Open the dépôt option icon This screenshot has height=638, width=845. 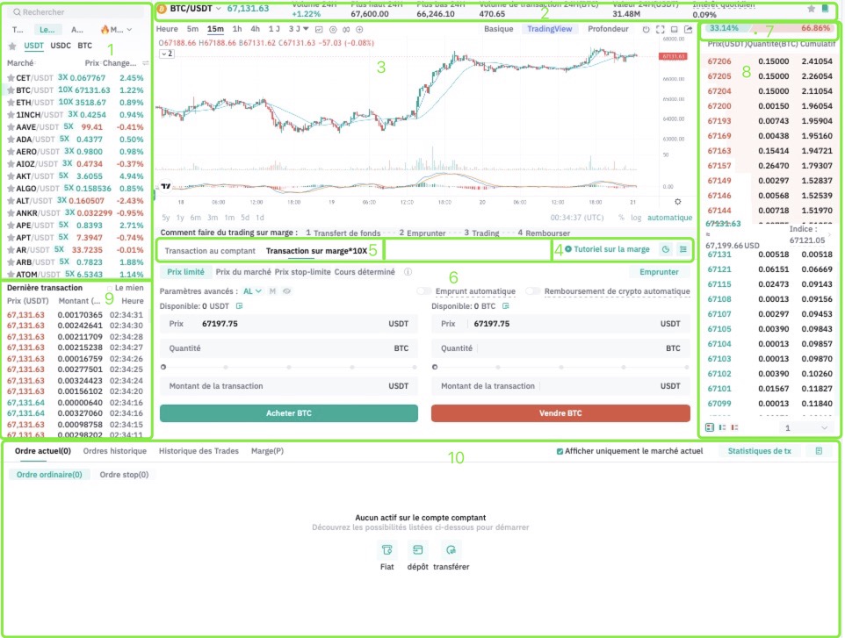(x=417, y=550)
